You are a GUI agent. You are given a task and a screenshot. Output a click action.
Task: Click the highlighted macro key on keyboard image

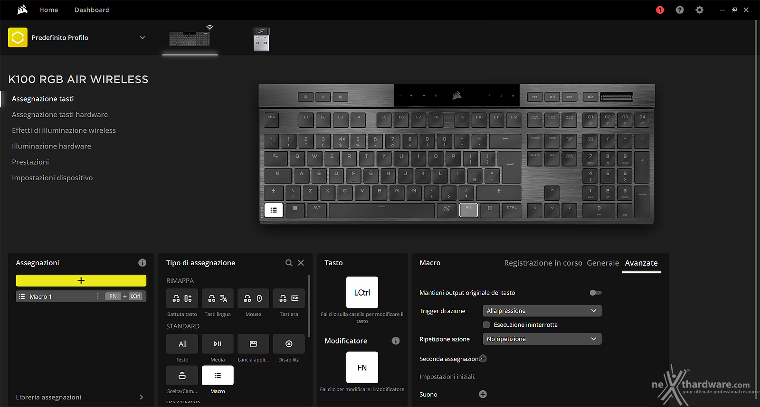(274, 210)
